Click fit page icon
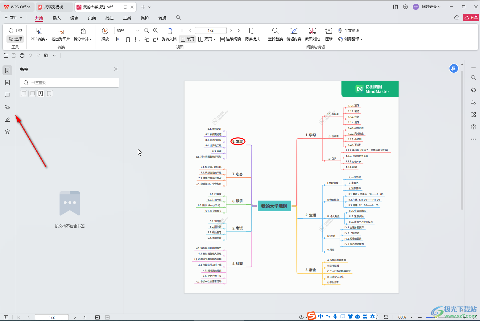Image resolution: width=480 pixels, height=321 pixels. pyautogui.click(x=128, y=39)
